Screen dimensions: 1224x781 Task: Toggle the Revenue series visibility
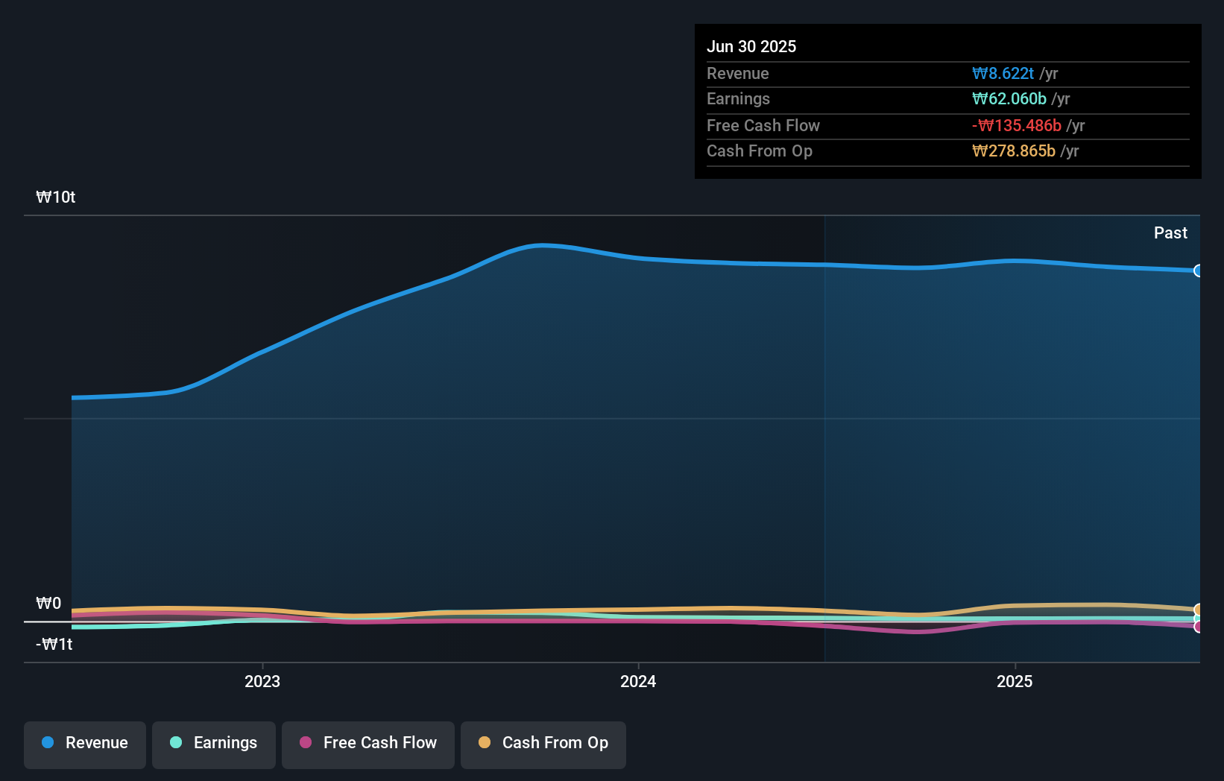point(84,743)
